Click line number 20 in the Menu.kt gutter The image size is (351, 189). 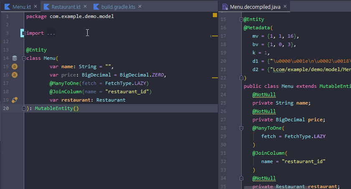pyautogui.click(x=6, y=109)
